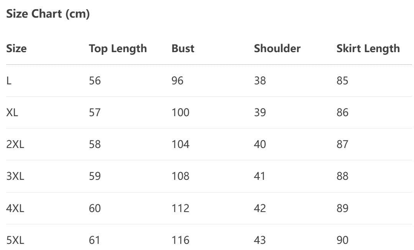Click the Top Length column header
The image size is (414, 250).
coord(118,49)
